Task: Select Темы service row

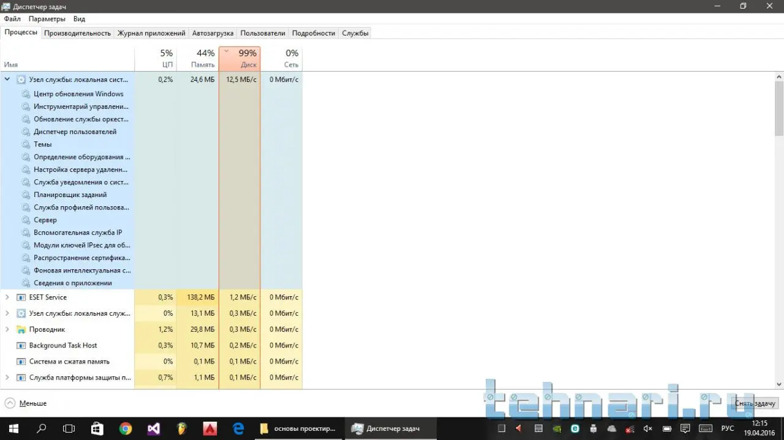Action: click(43, 144)
